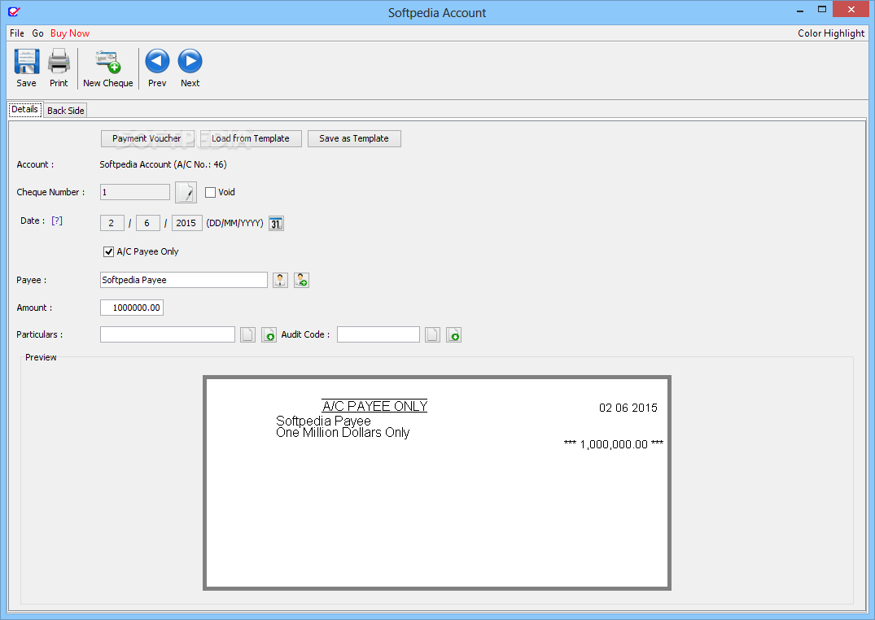Add new Particulars entry icon
The image size is (875, 620).
pyautogui.click(x=269, y=335)
